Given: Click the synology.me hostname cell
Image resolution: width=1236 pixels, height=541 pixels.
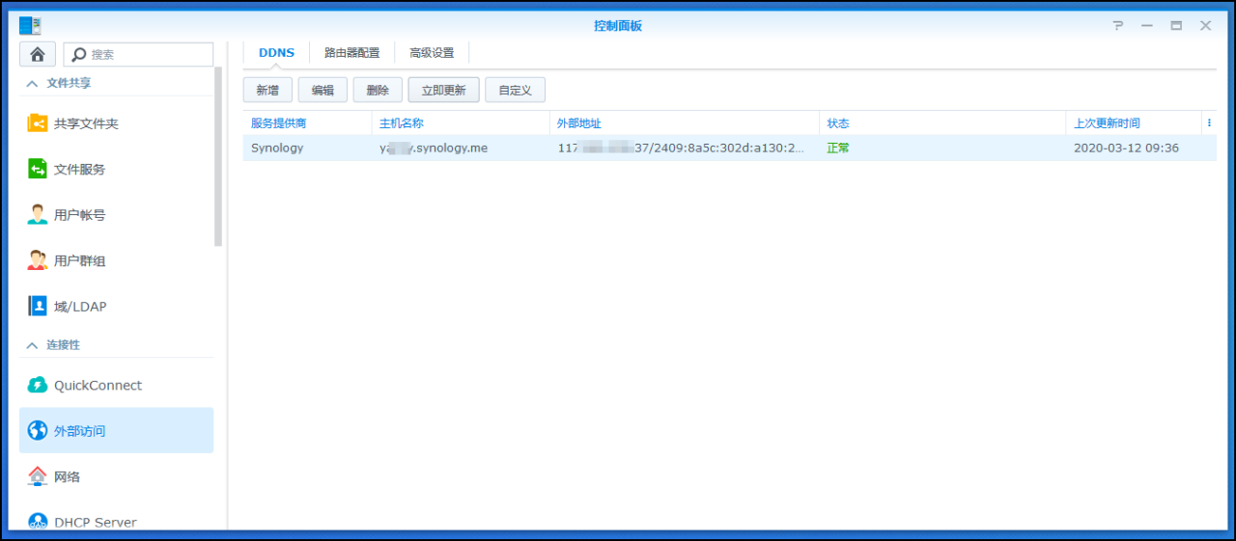Looking at the screenshot, I should tap(434, 148).
